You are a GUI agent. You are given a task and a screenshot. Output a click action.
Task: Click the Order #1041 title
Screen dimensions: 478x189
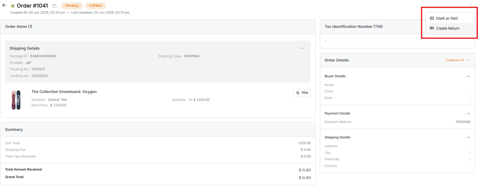32,6
